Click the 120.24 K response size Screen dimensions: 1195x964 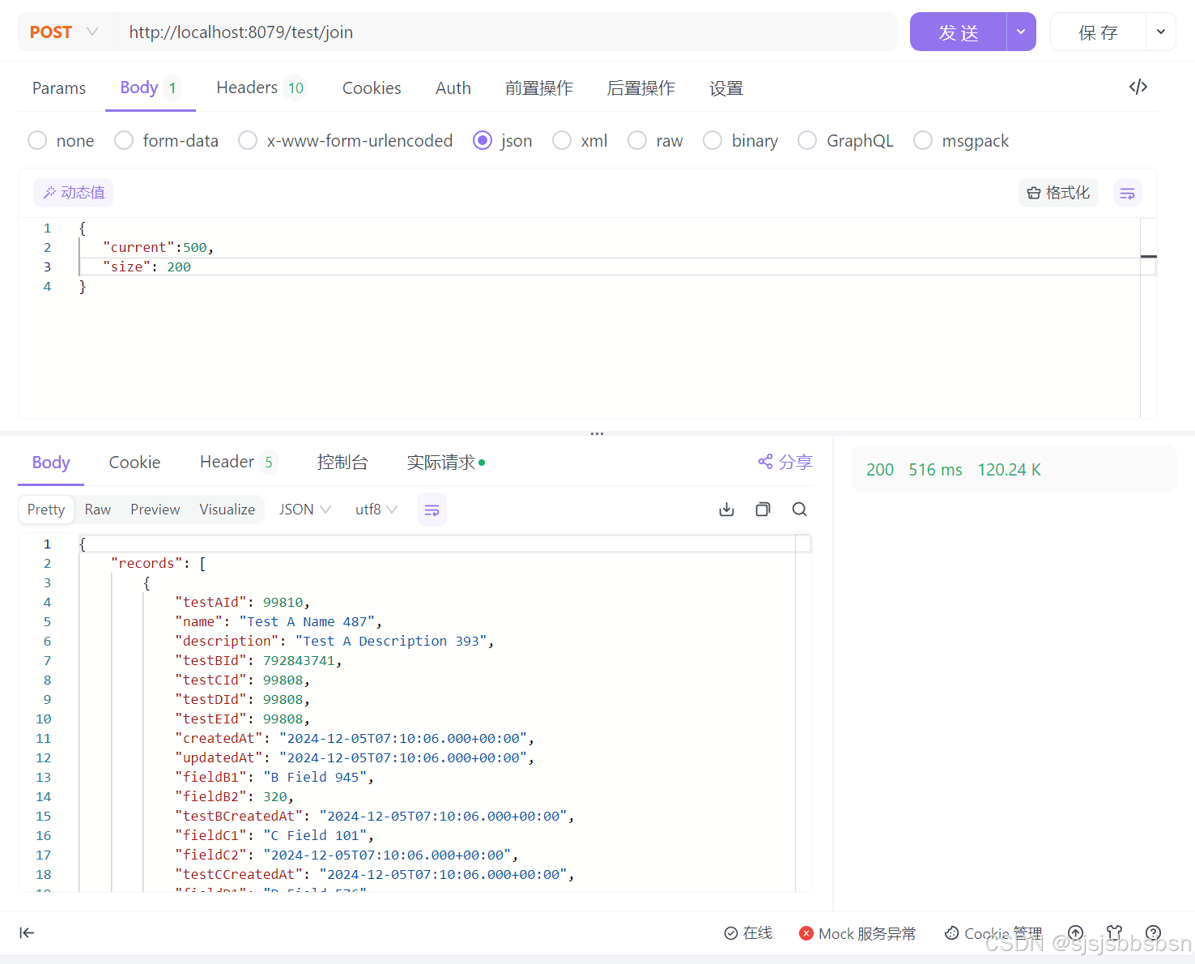click(x=1009, y=470)
